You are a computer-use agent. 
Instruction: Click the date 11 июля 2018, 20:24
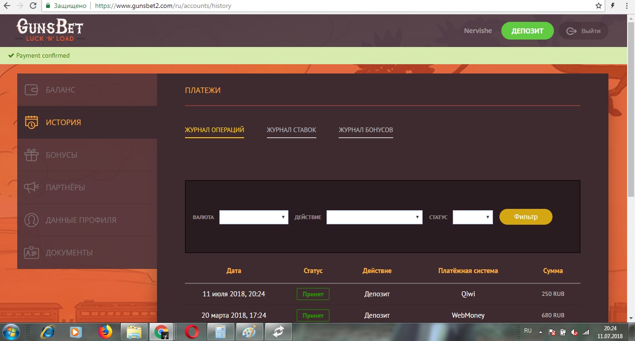[x=234, y=294]
